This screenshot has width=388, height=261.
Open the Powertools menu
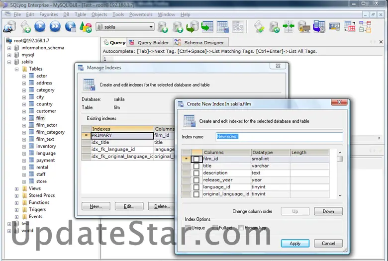point(141,14)
